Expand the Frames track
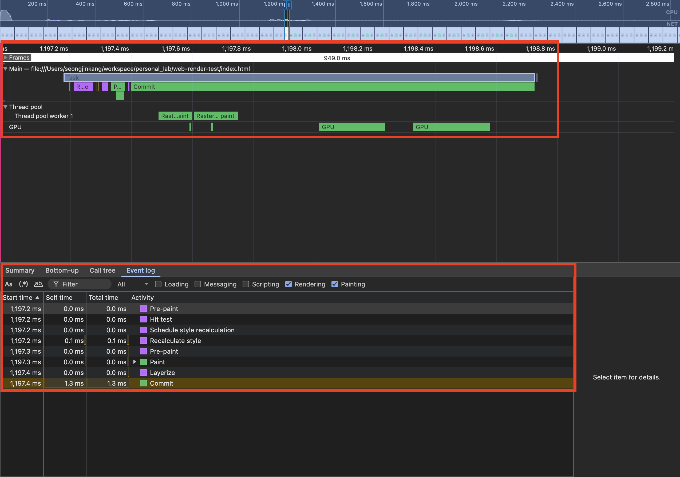Viewport: 680px width, 477px height. (x=5, y=58)
